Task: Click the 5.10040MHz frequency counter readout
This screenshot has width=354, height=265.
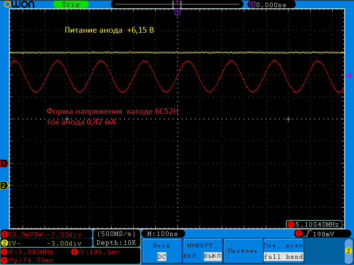Action: pyautogui.click(x=314, y=224)
